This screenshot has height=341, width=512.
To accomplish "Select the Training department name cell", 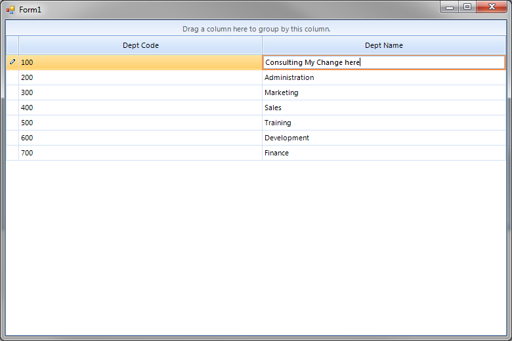I will [384, 123].
